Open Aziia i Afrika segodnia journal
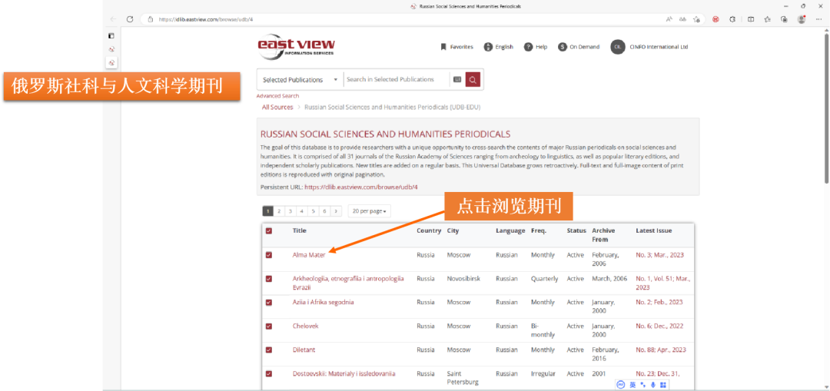The width and height of the screenshot is (830, 391). [x=323, y=302]
